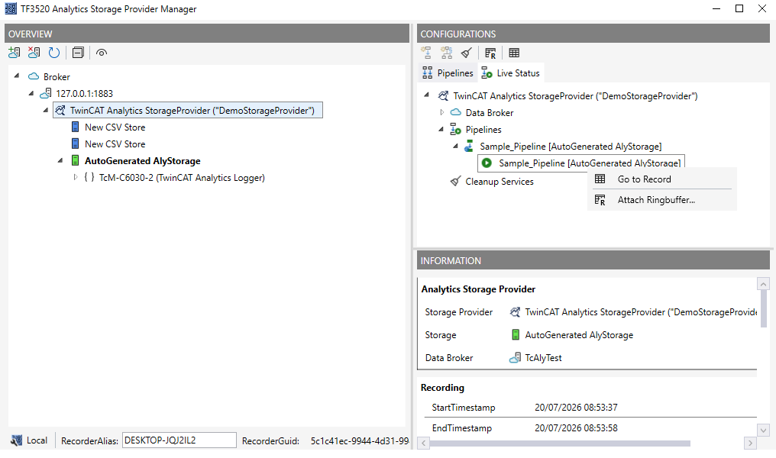Switch to the Pipelines tab
Image resolution: width=776 pixels, height=458 pixels.
coord(448,73)
